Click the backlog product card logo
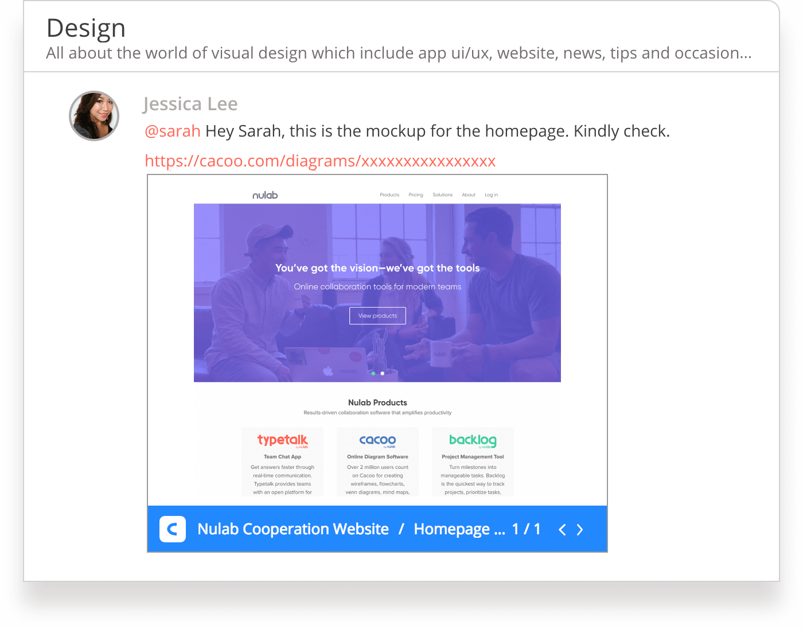The image size is (803, 629). 473,441
